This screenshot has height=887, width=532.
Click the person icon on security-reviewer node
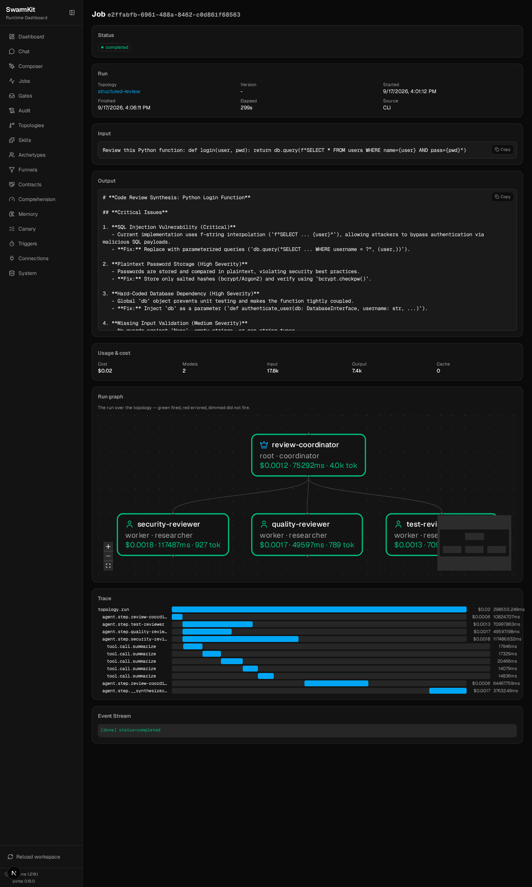click(x=129, y=524)
